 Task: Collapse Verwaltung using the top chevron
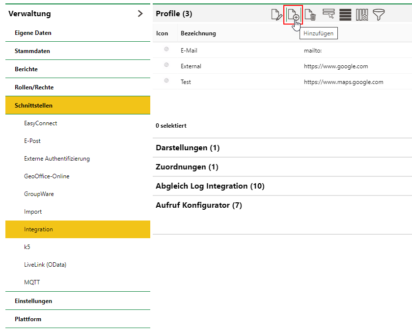pyautogui.click(x=141, y=13)
